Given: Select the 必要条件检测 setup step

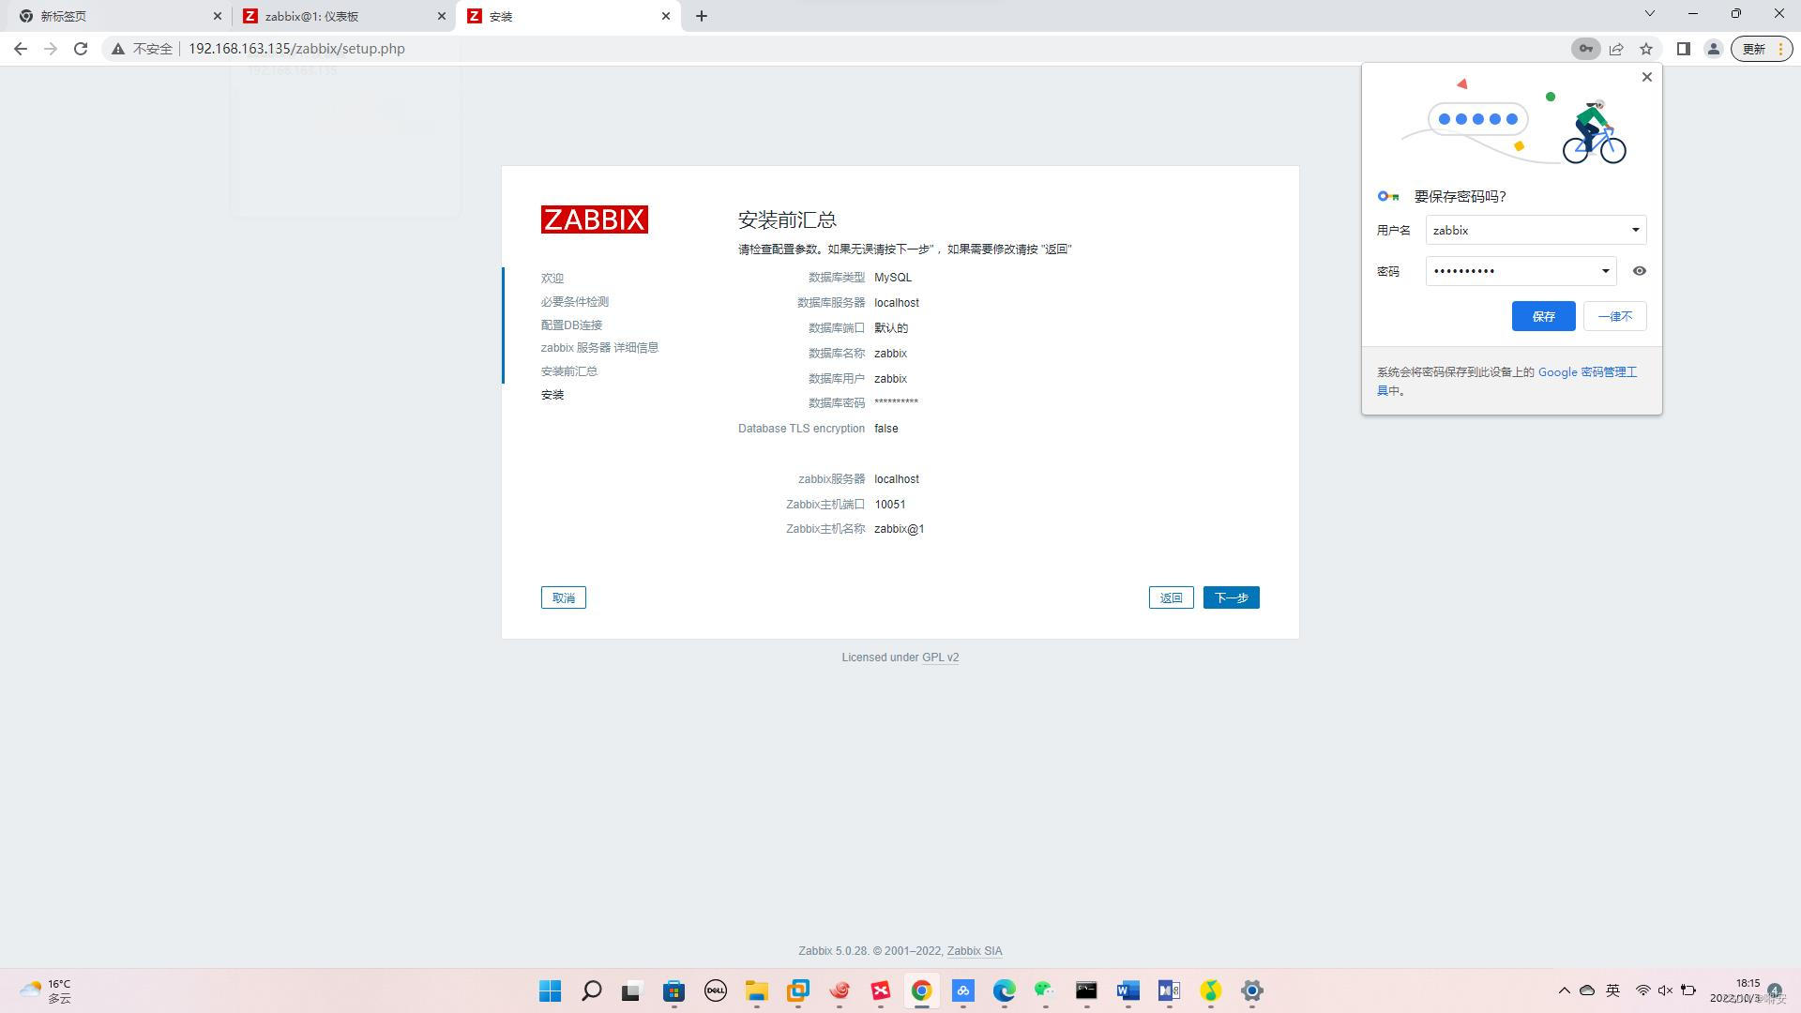Looking at the screenshot, I should [574, 302].
